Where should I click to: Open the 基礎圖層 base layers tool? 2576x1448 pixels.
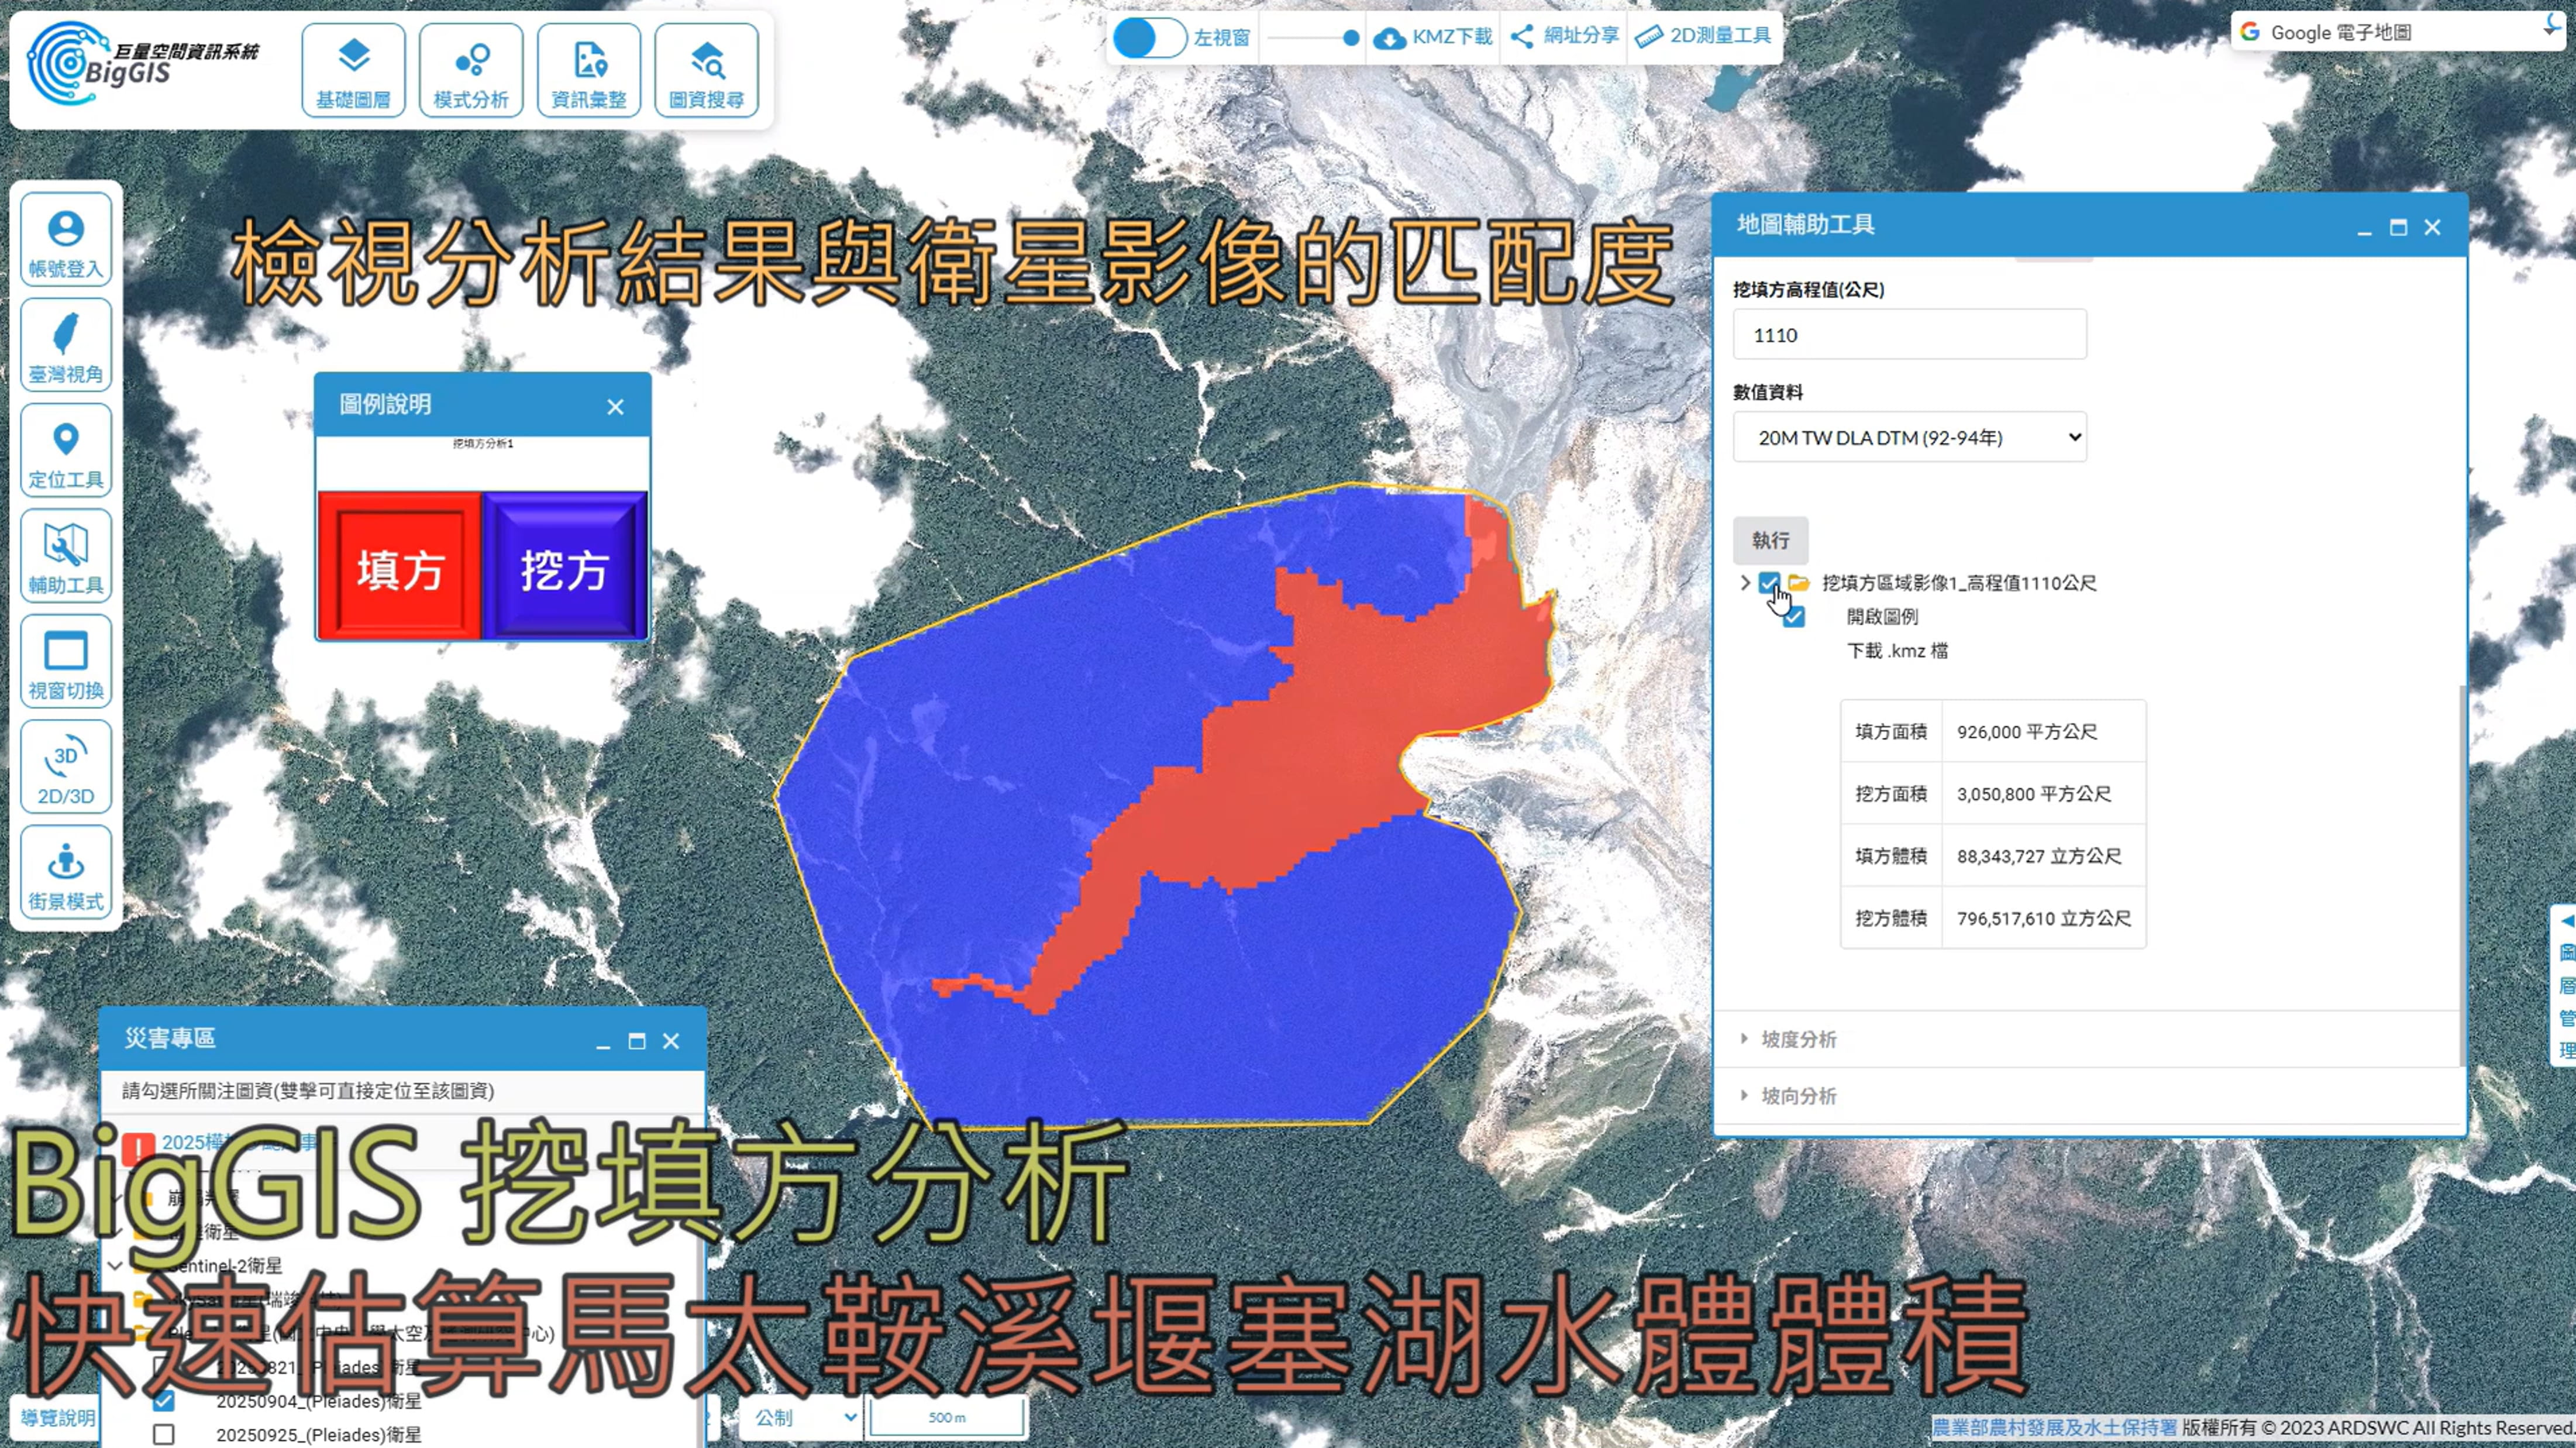pos(353,71)
